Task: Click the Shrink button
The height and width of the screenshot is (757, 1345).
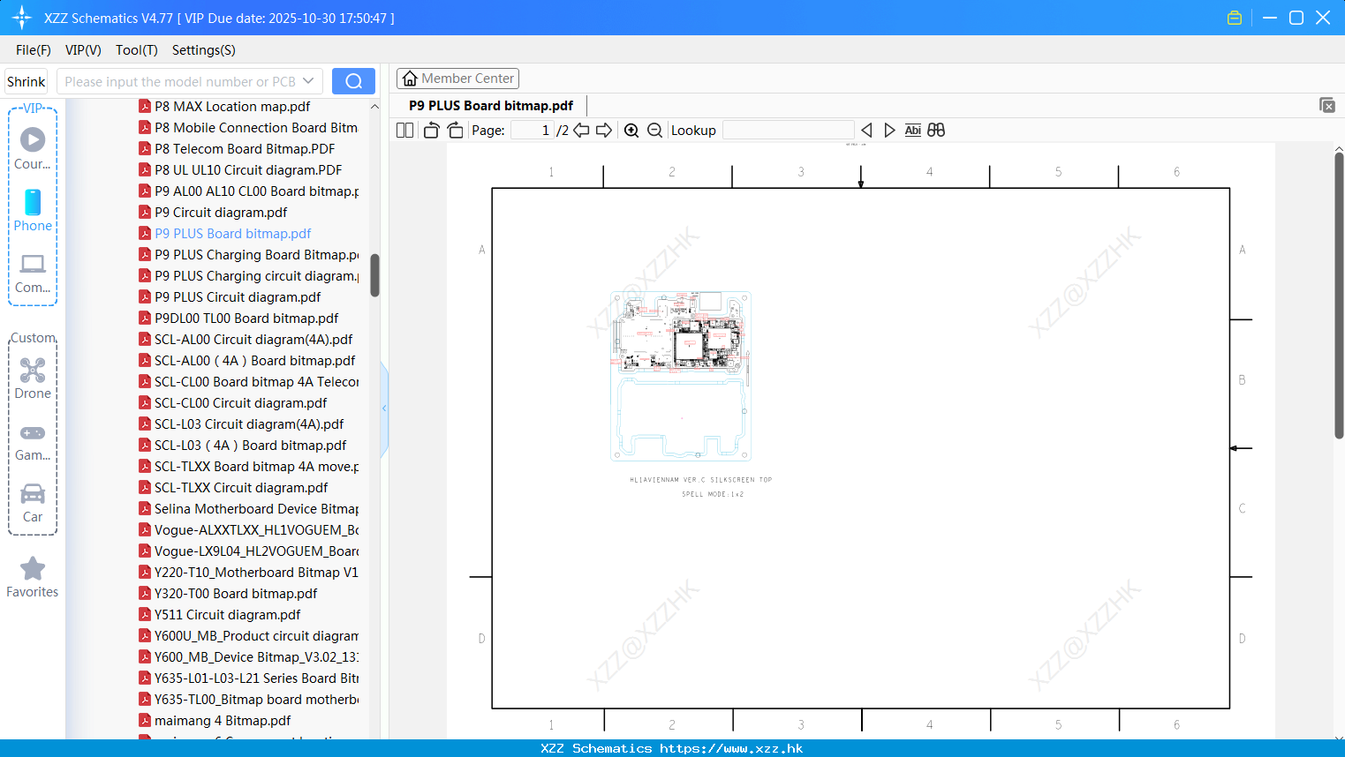Action: (x=26, y=81)
